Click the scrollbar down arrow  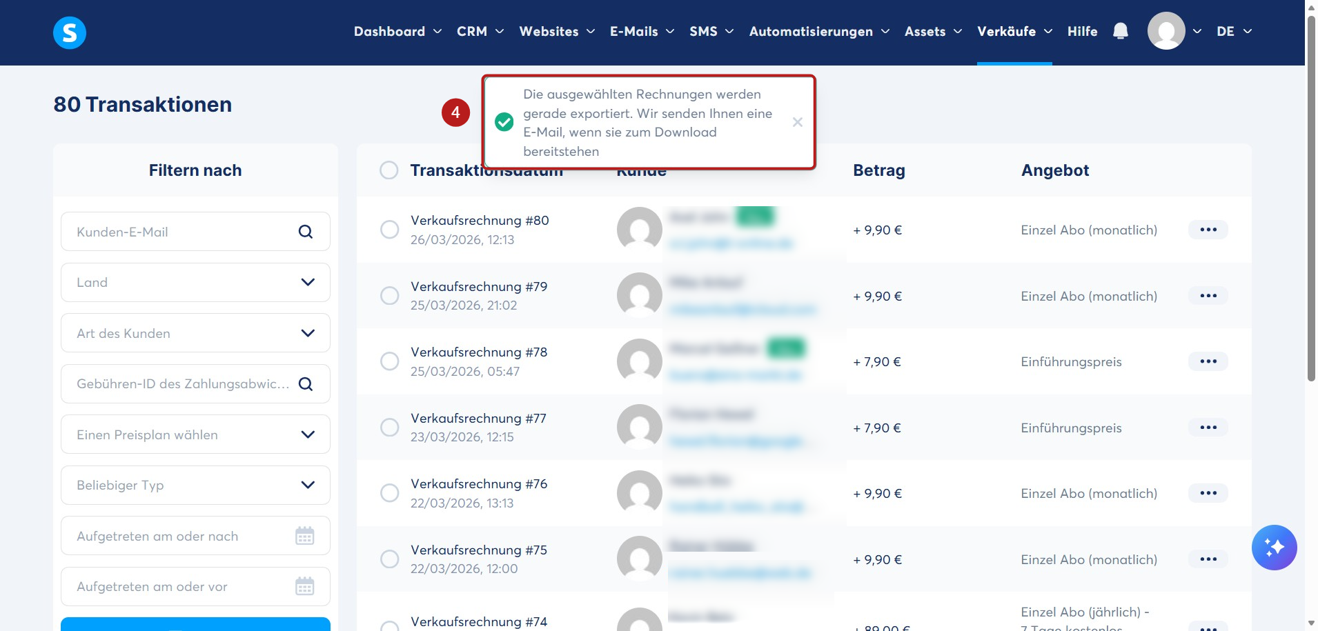coord(1311,624)
